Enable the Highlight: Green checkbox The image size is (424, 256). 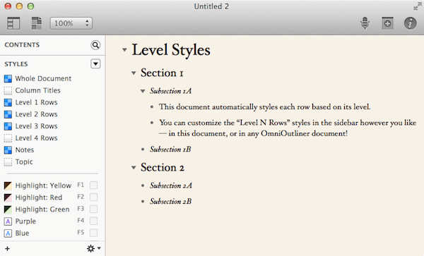93,209
